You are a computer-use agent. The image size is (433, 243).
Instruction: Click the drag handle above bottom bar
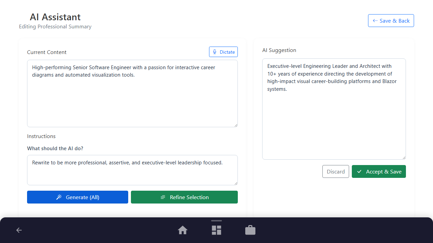(x=216, y=221)
